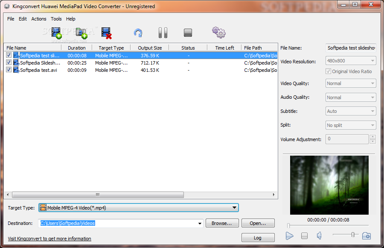384x248 pixels.
Task: Take a snapshot with the camera icon
Action: [367, 236]
